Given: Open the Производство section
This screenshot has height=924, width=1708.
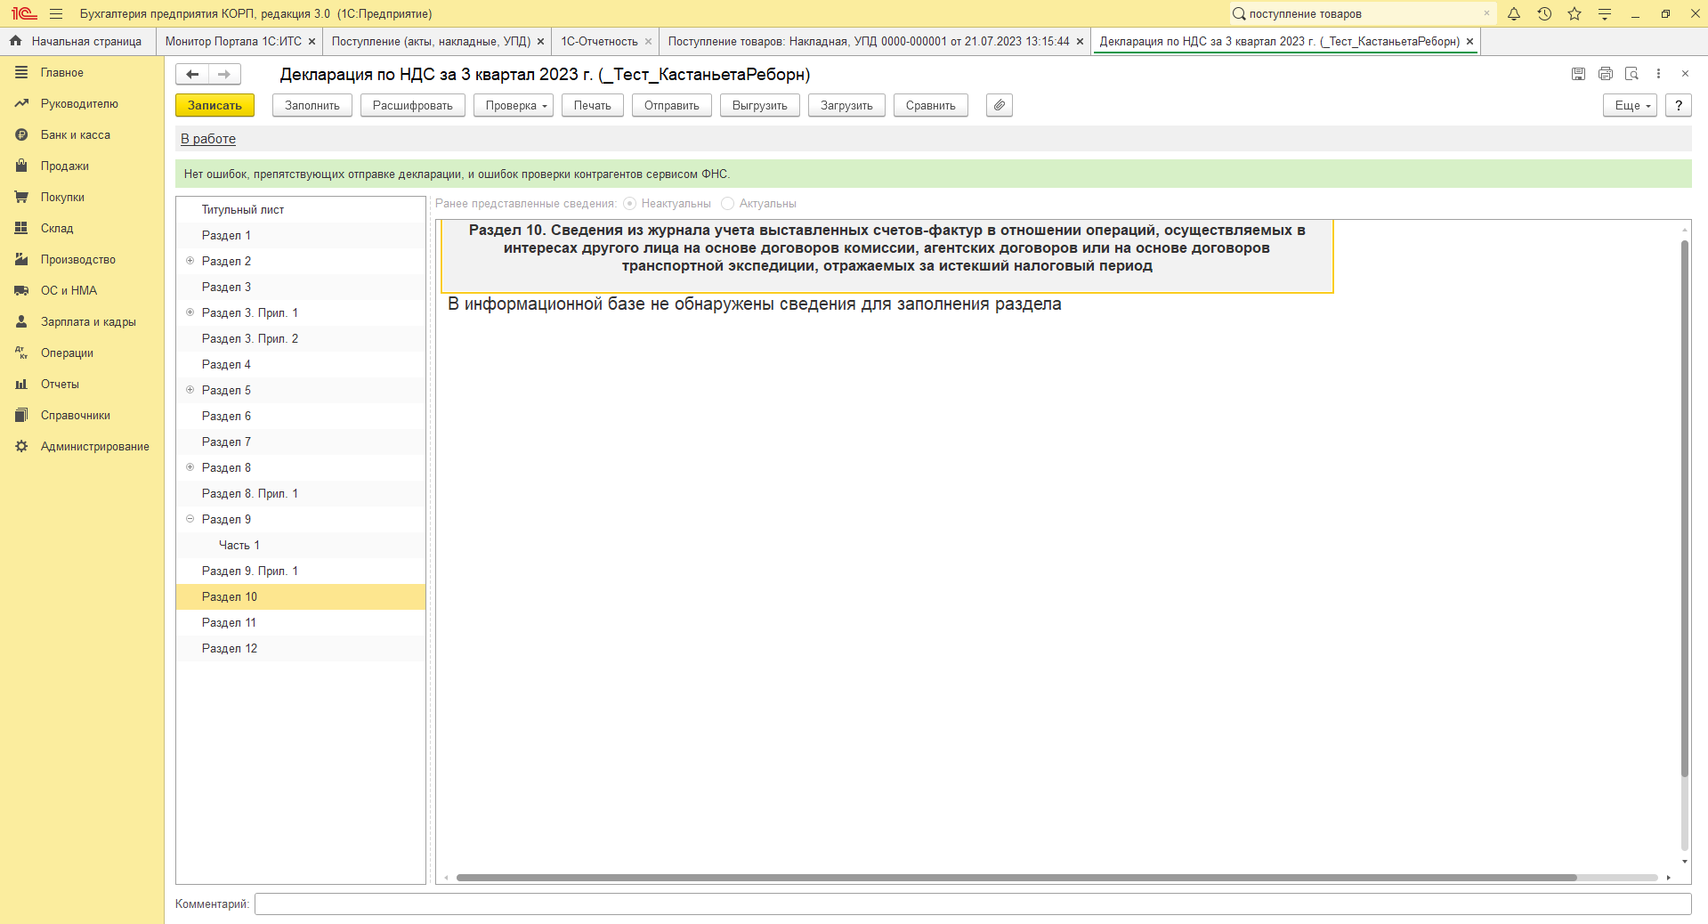Looking at the screenshot, I should 82,260.
